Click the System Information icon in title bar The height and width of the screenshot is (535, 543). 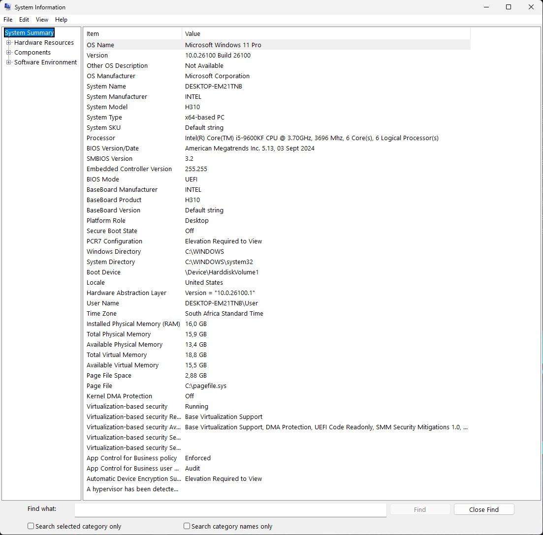[7, 7]
